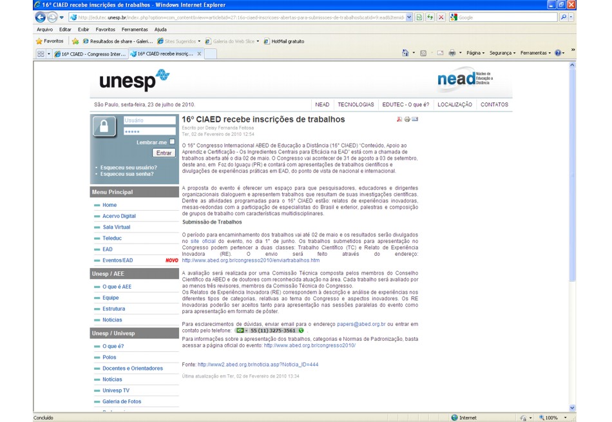The height and width of the screenshot is (422, 612).
Task: Click the browser Back arrow button
Action: tap(40, 17)
